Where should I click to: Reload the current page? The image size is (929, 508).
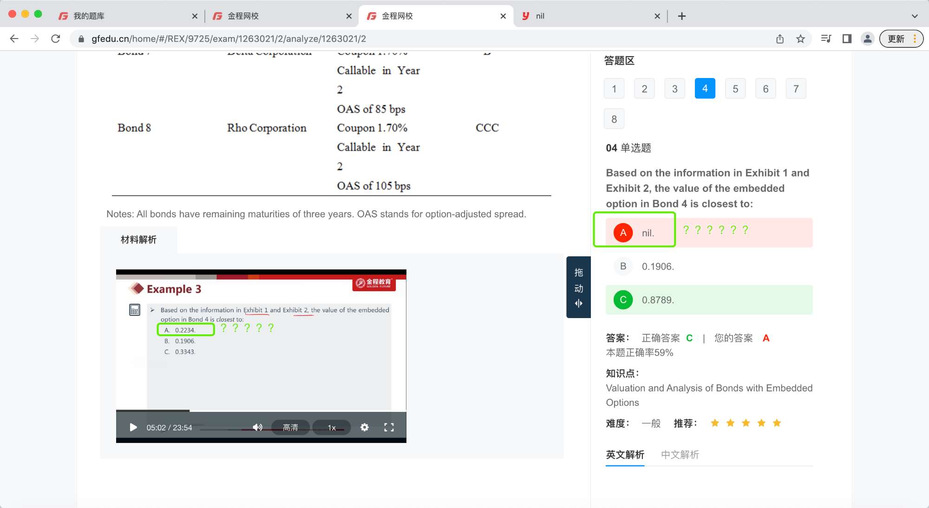56,39
